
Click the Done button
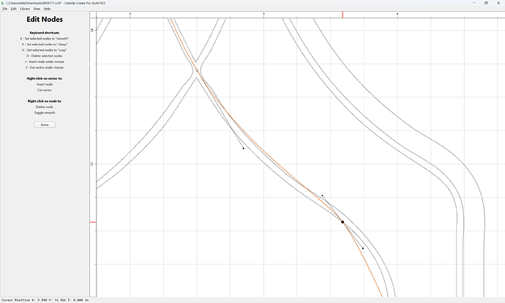click(45, 124)
